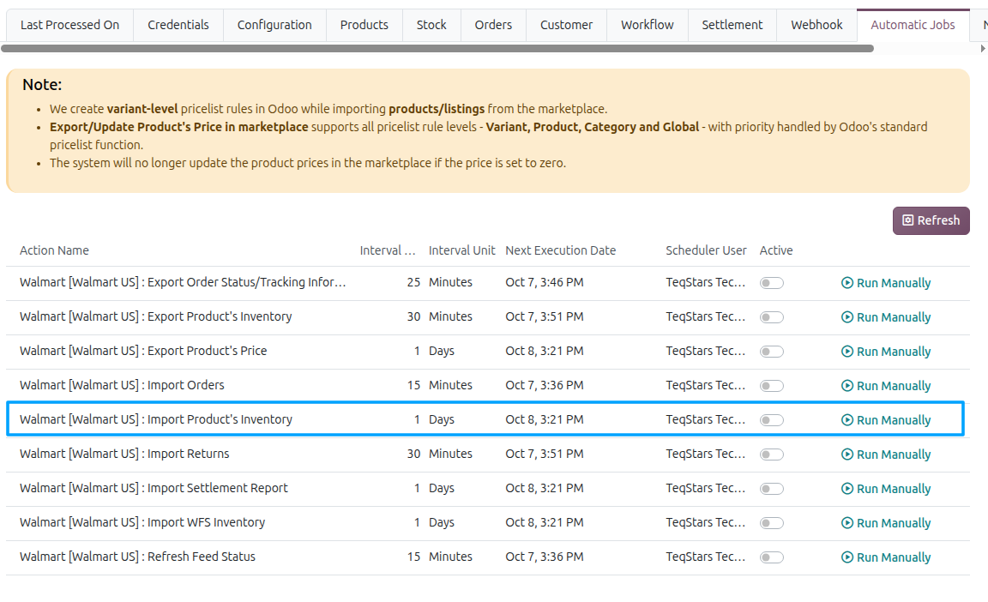Activate the Import Settlement Report job
The image size is (988, 602).
point(771,489)
